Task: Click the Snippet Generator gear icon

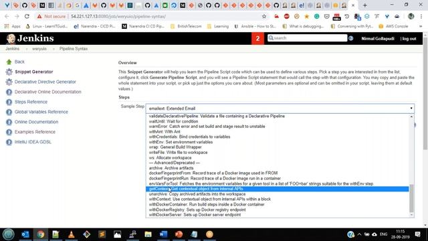Action: tap(9, 72)
